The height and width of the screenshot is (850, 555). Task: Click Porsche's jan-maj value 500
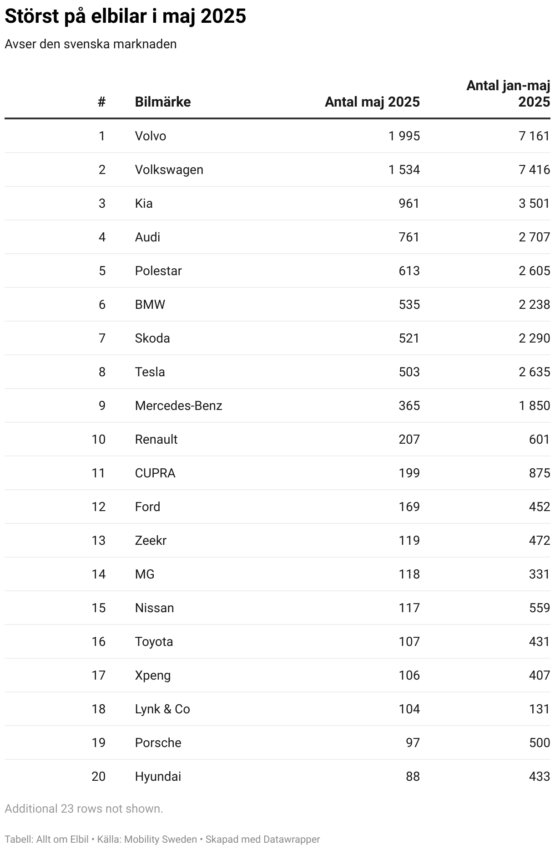click(540, 742)
